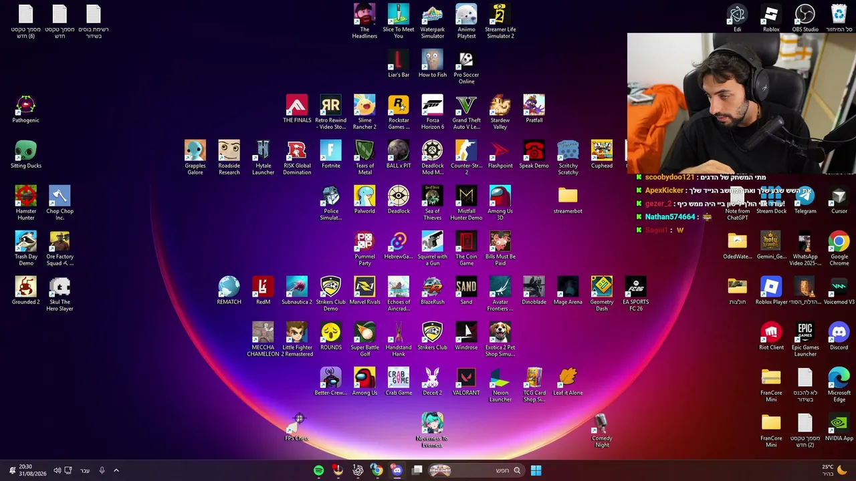Select the Among Us 3D icon

tap(500, 203)
